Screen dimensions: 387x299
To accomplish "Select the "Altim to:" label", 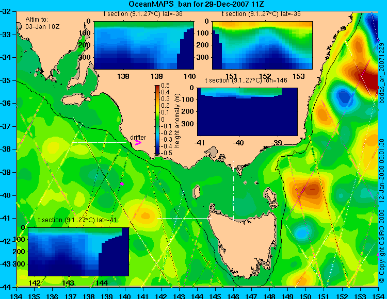I will click(37, 20).
